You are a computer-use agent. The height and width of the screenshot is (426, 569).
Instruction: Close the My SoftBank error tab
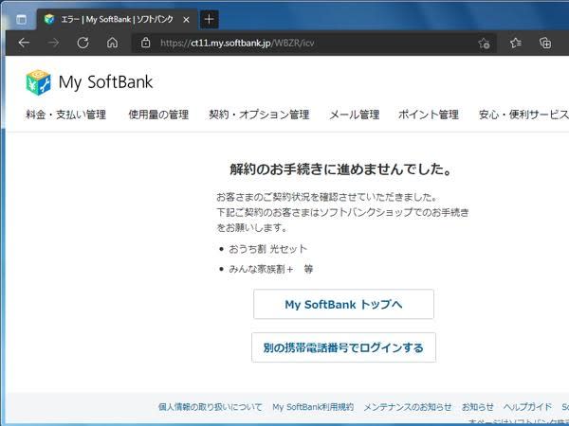tap(188, 19)
